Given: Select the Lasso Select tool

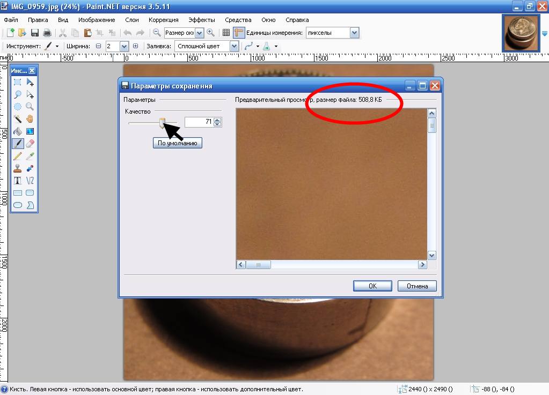Looking at the screenshot, I should [18, 94].
